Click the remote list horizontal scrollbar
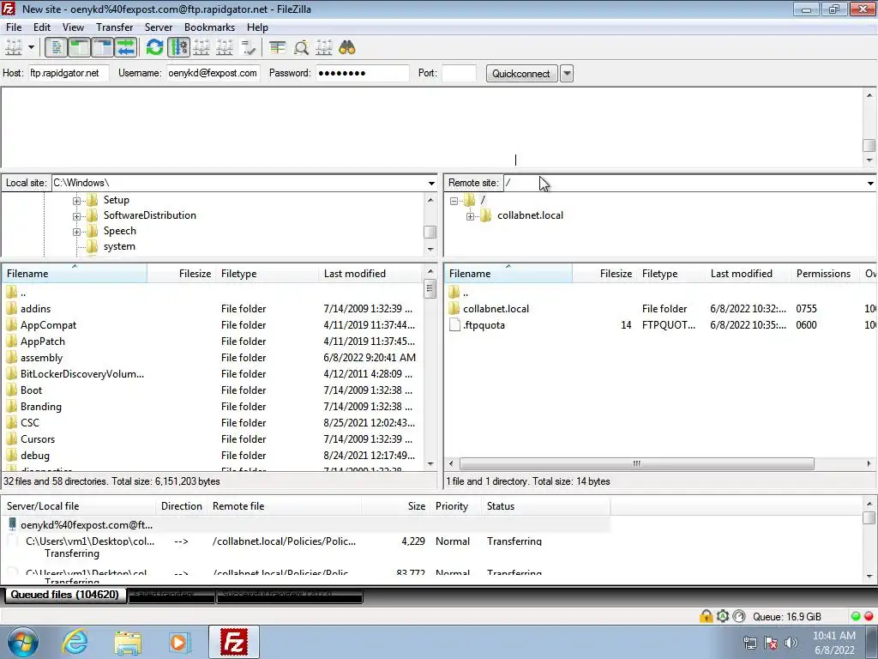Screen dimensions: 878x659 pyautogui.click(x=636, y=464)
